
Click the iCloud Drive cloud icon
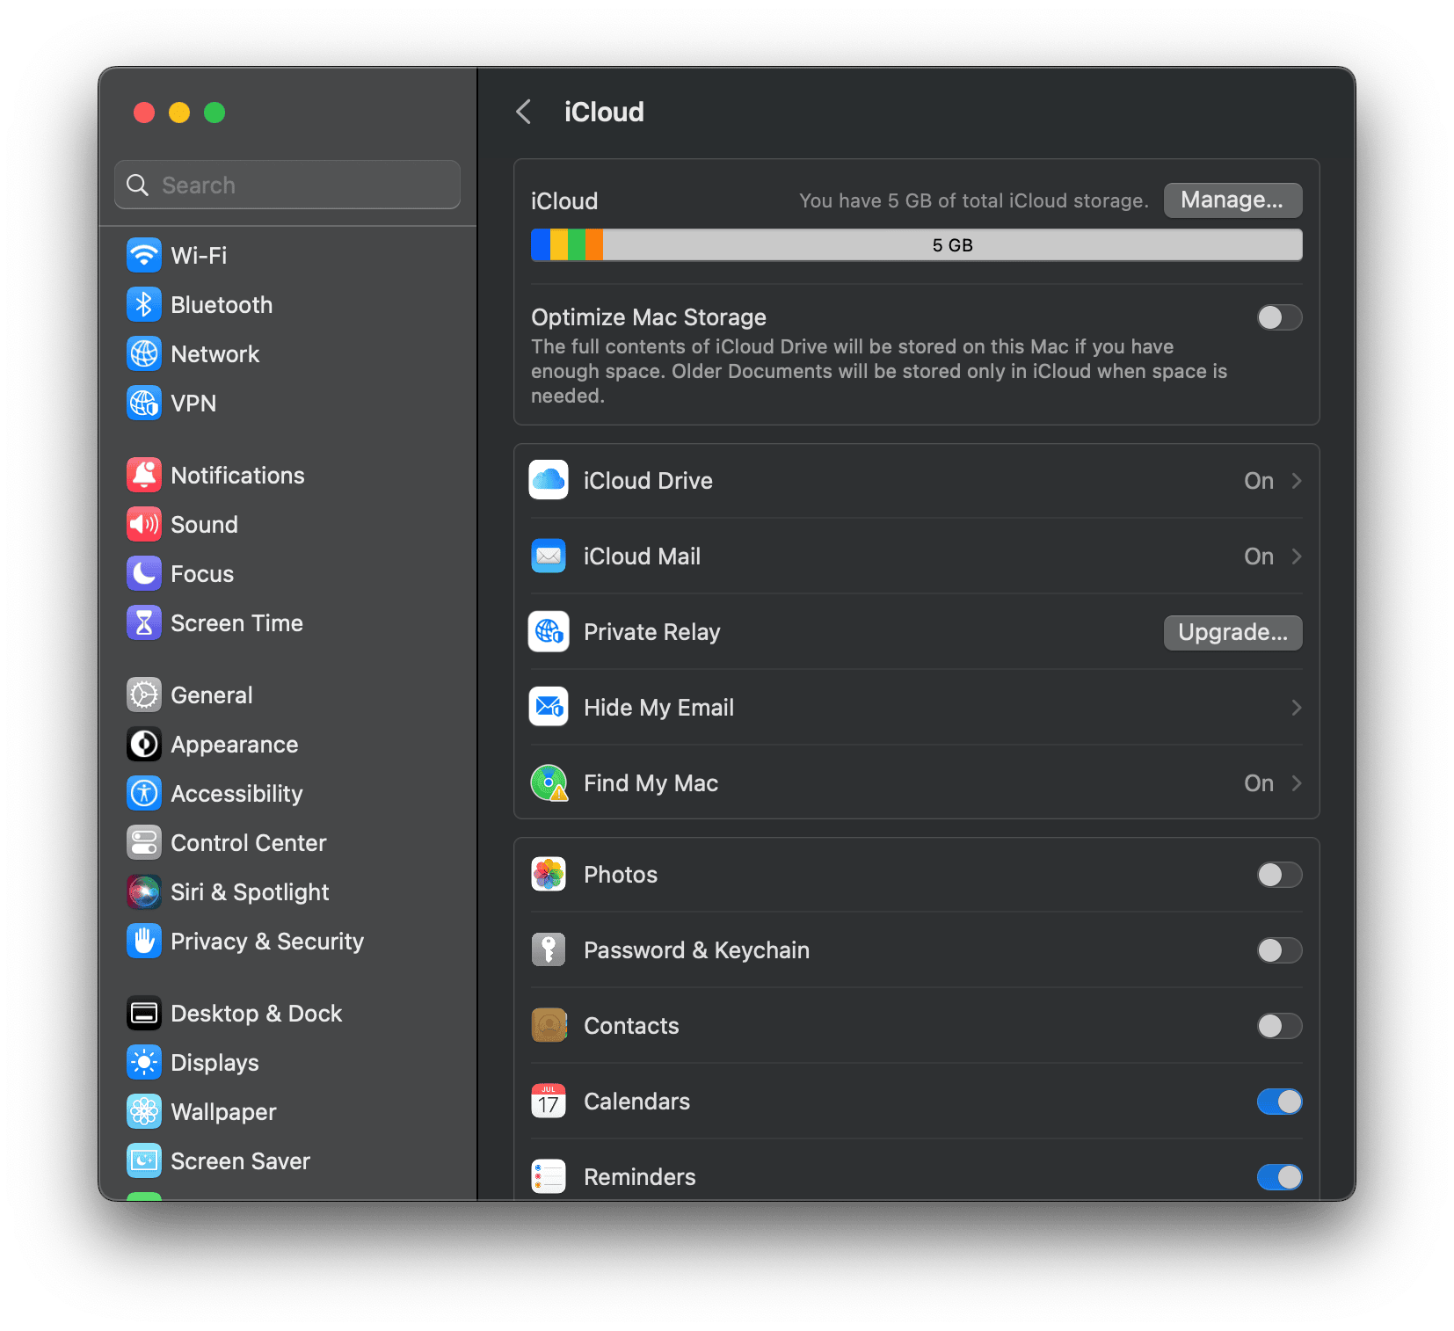(x=549, y=481)
